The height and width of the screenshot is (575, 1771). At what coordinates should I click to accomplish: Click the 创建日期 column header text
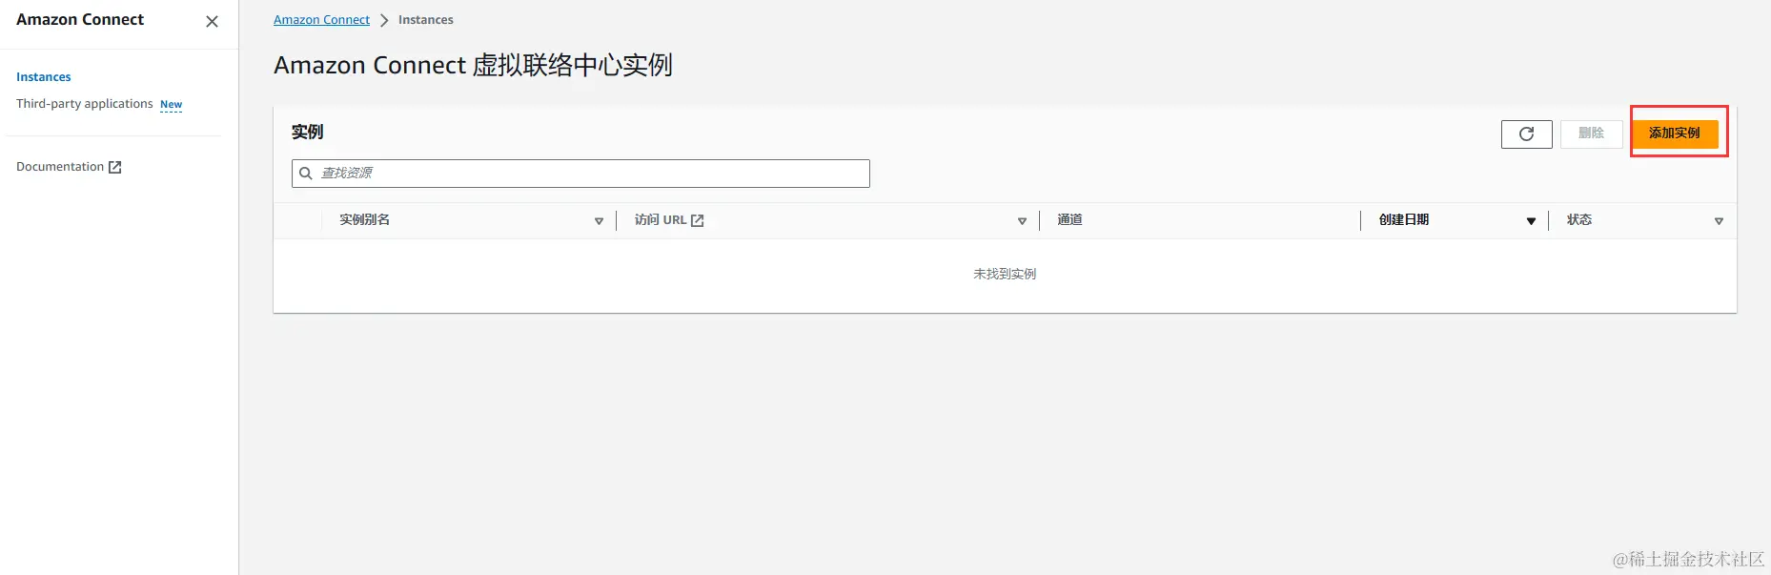(1403, 220)
